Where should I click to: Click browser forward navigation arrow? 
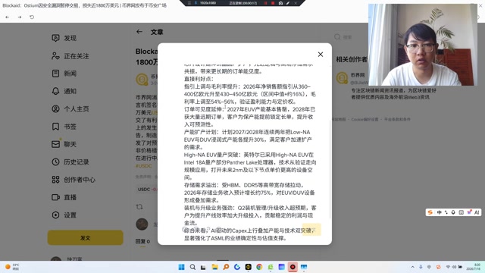(x=20, y=17)
